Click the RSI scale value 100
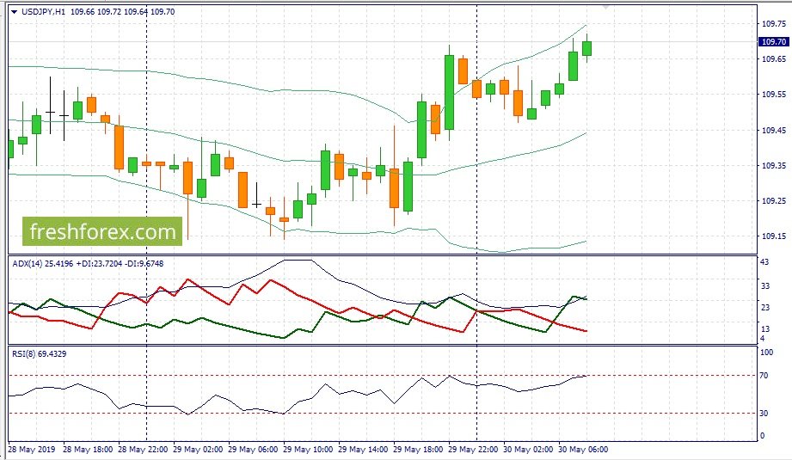Image resolution: width=792 pixels, height=460 pixels. pos(766,353)
